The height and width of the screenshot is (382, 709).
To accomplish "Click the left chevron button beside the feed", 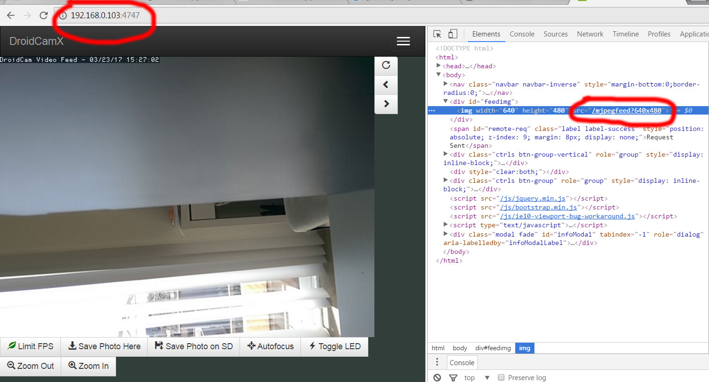I will tap(386, 85).
